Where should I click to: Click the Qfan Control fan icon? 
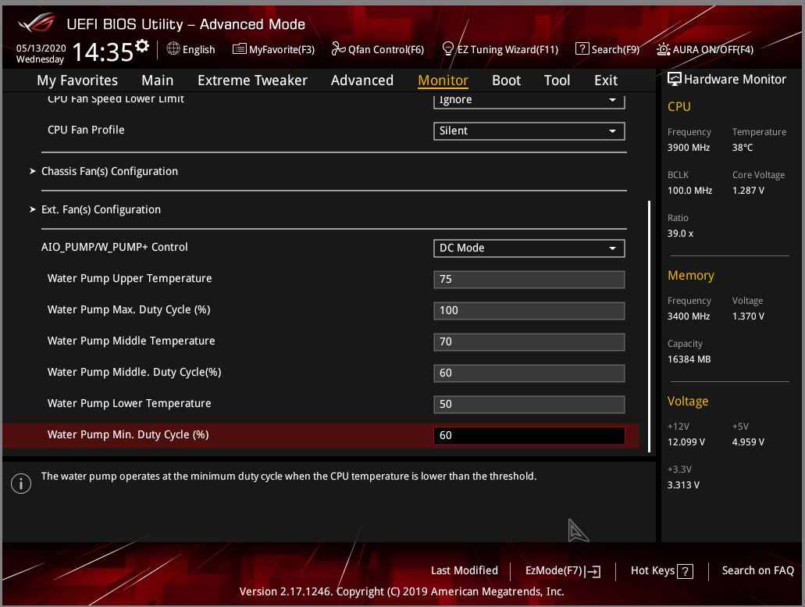pos(338,48)
